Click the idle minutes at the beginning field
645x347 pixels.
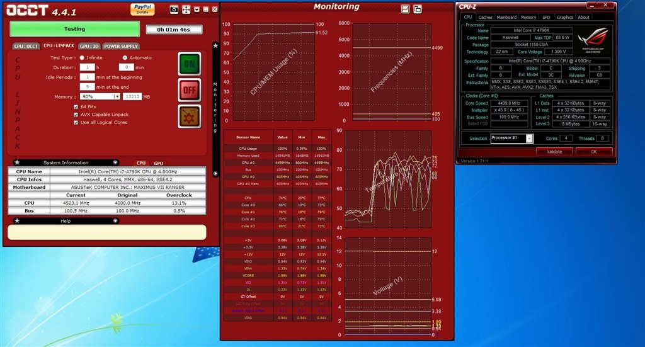point(87,77)
